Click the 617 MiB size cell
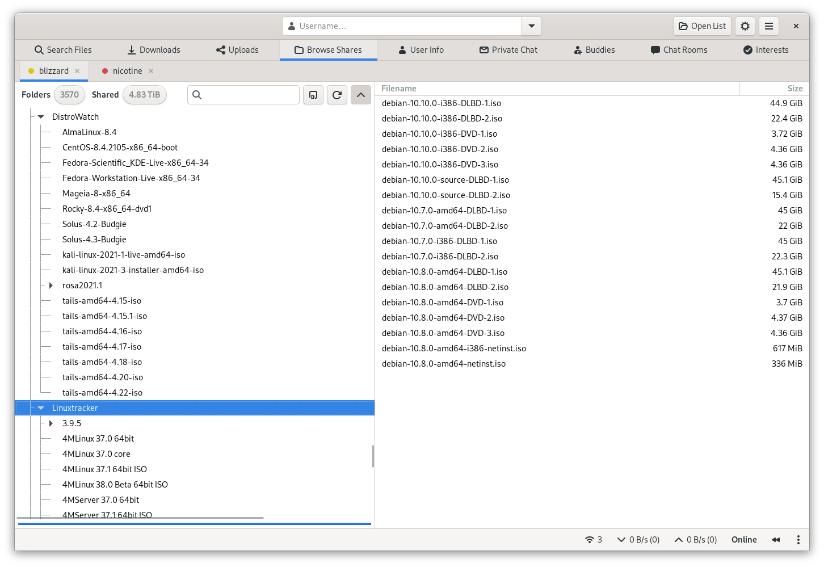Image resolution: width=824 pixels, height=567 pixels. click(787, 348)
